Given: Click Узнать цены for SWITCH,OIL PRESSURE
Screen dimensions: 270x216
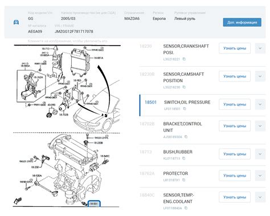Looking at the screenshot, I should click(x=235, y=104).
